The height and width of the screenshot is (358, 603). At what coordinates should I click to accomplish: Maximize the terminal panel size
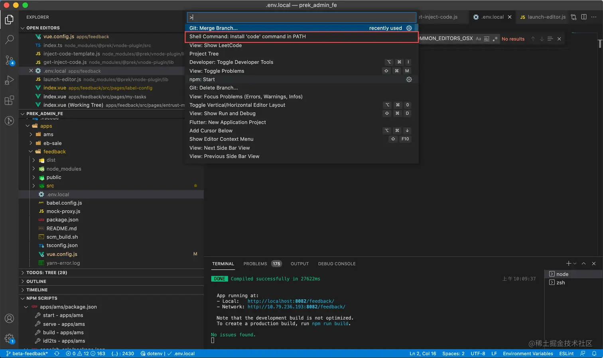(x=584, y=264)
